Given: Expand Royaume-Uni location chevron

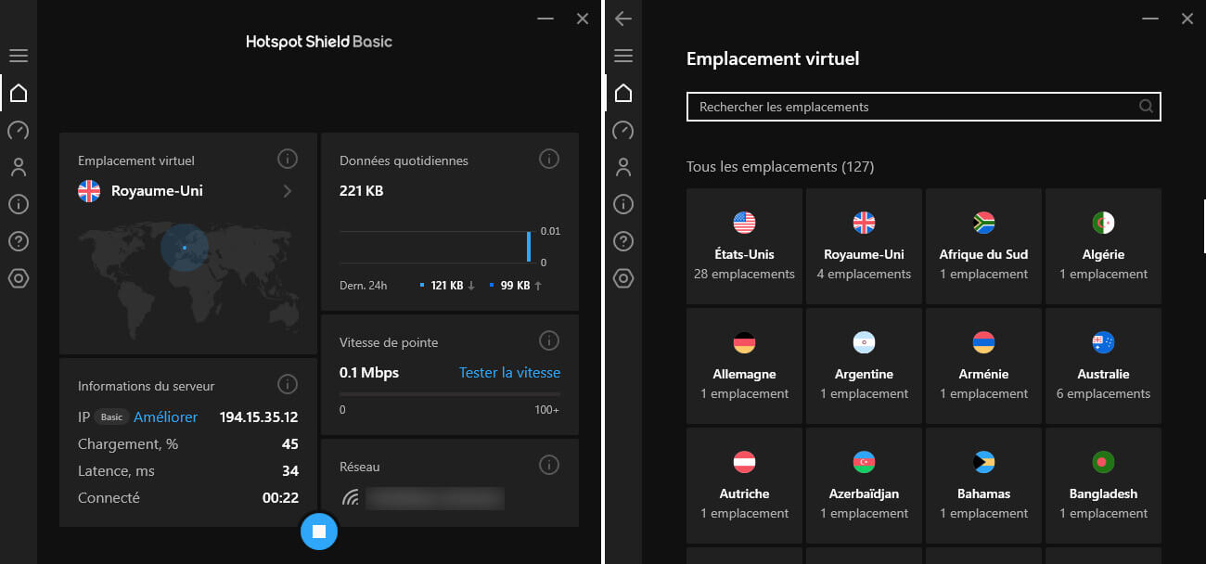Looking at the screenshot, I should coord(288,191).
